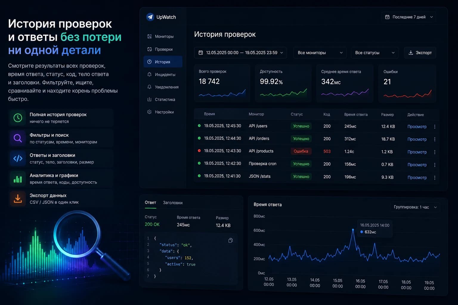Click green status dot of API /users row
Screen dimensions: 458x305
click(x=199, y=126)
